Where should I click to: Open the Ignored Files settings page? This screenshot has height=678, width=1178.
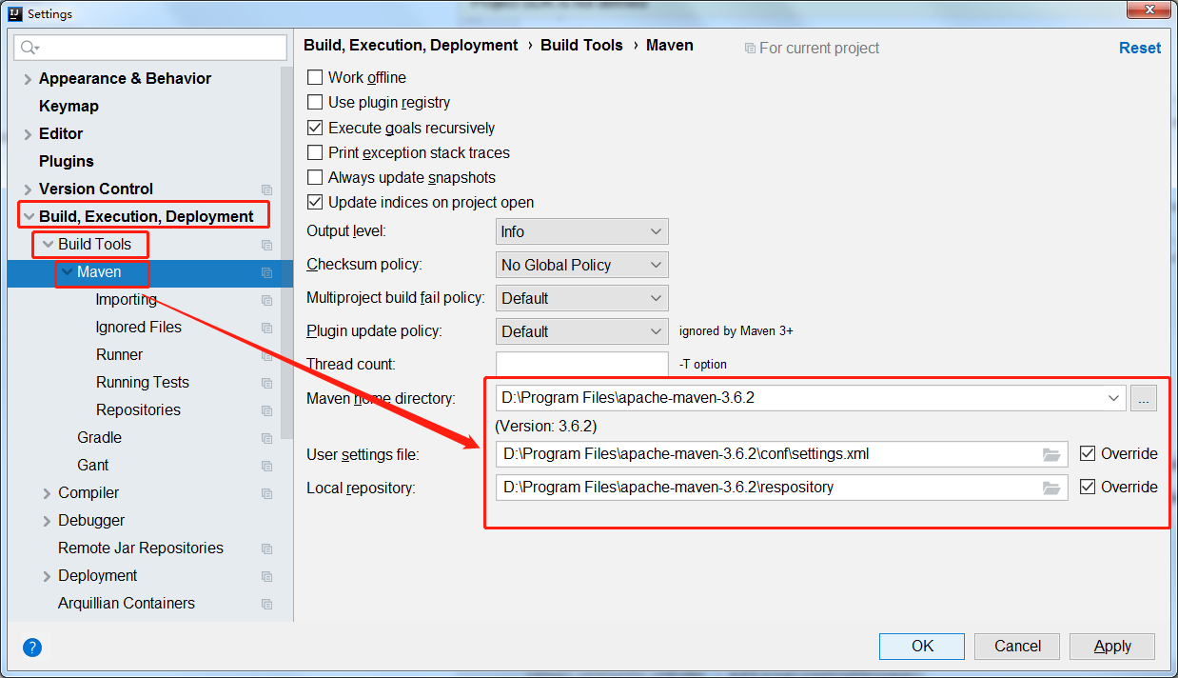click(x=139, y=328)
